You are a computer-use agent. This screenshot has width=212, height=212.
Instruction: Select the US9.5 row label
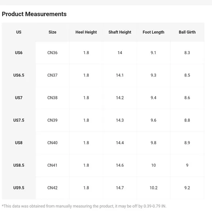(19, 188)
